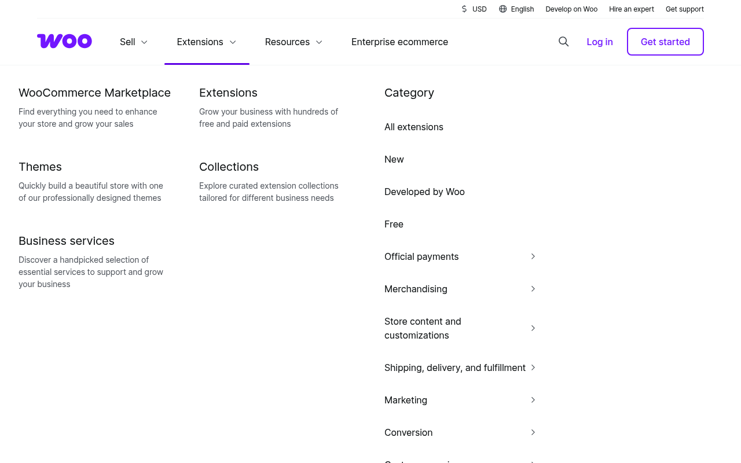Select Developed by Woo category
The height and width of the screenshot is (463, 741).
coord(424,192)
